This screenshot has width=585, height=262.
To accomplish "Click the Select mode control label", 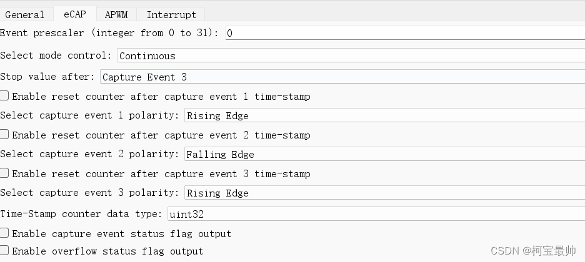I will (56, 56).
